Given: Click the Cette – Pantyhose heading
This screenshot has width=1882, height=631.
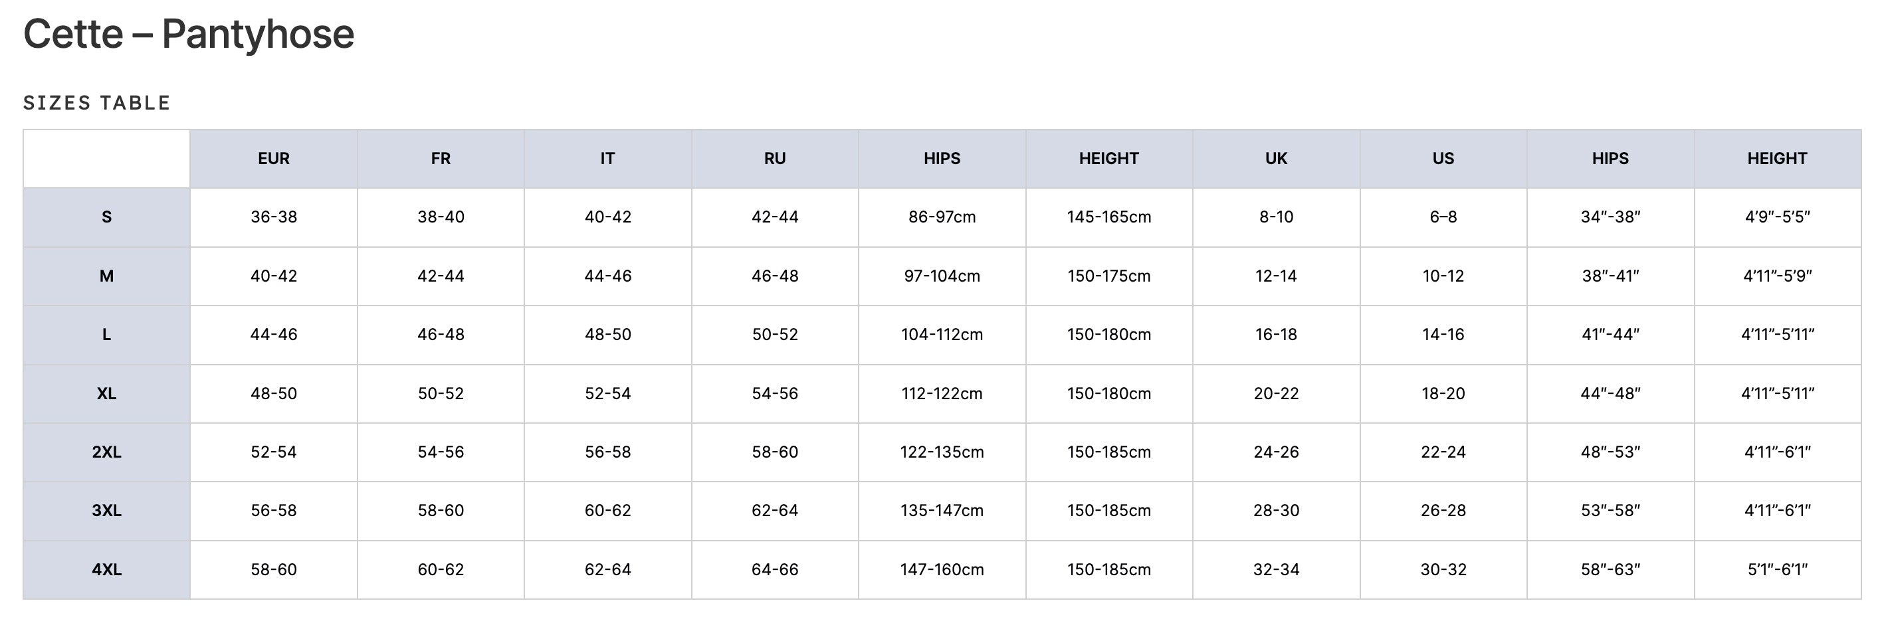Looking at the screenshot, I should pyautogui.click(x=189, y=35).
